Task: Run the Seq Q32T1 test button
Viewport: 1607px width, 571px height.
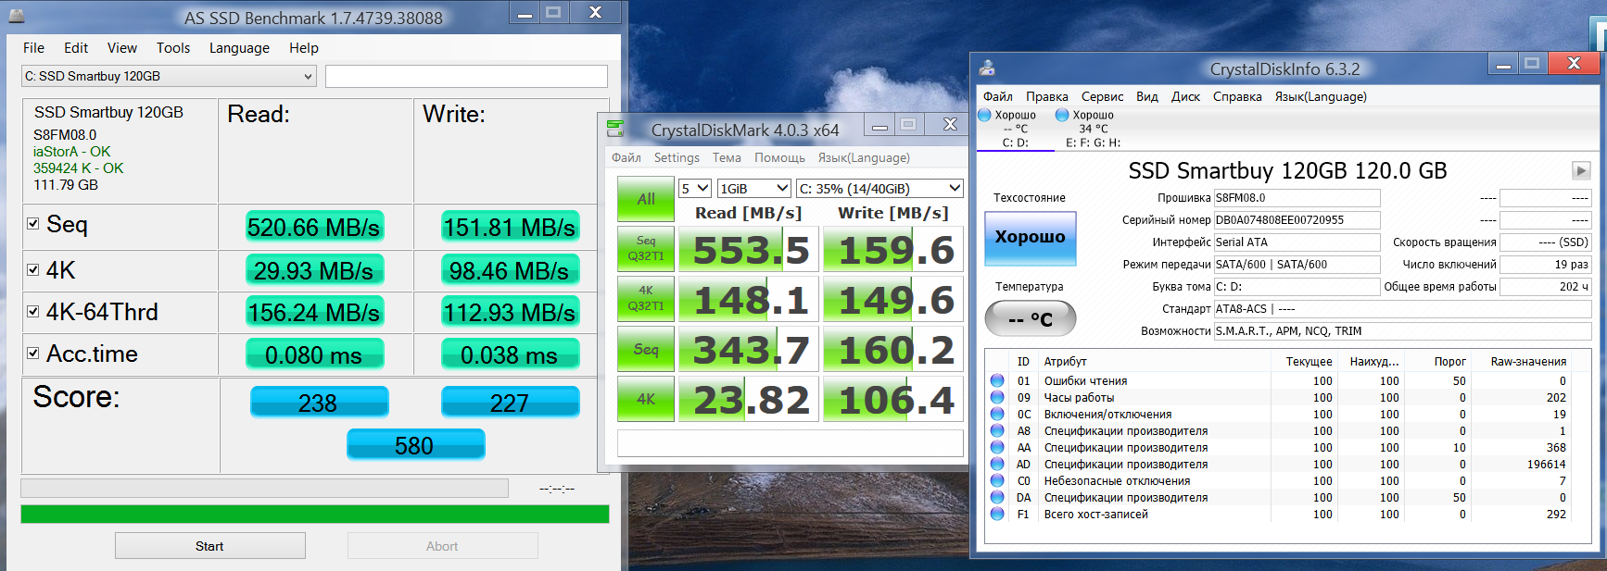Action: [646, 248]
